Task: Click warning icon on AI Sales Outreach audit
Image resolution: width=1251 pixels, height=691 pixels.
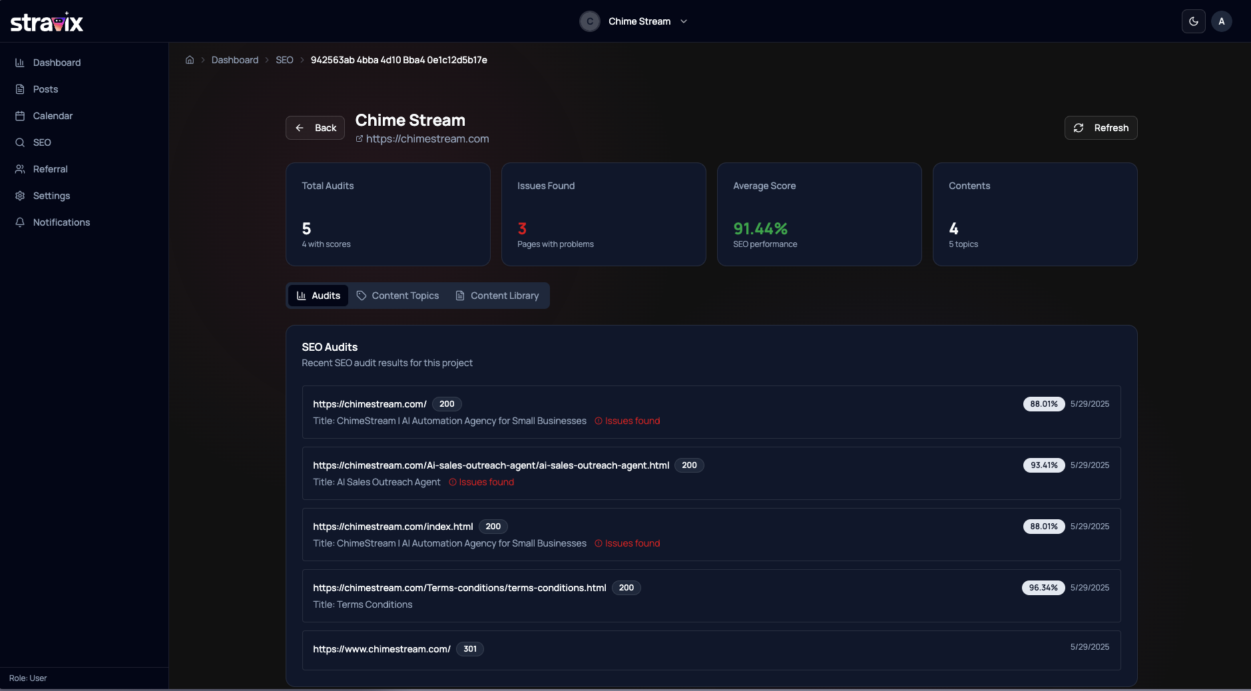Action: 453,482
